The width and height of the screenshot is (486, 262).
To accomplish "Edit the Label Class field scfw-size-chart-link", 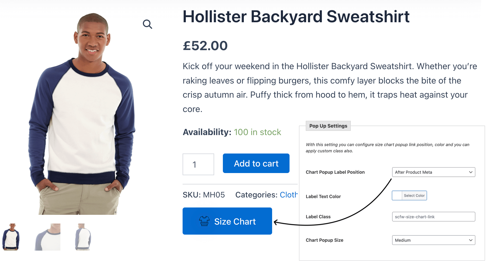I will tap(433, 216).
